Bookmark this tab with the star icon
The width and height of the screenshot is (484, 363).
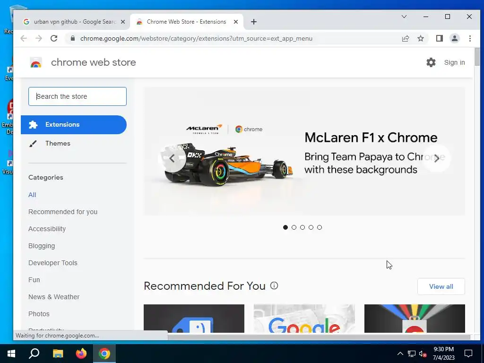tap(420, 39)
